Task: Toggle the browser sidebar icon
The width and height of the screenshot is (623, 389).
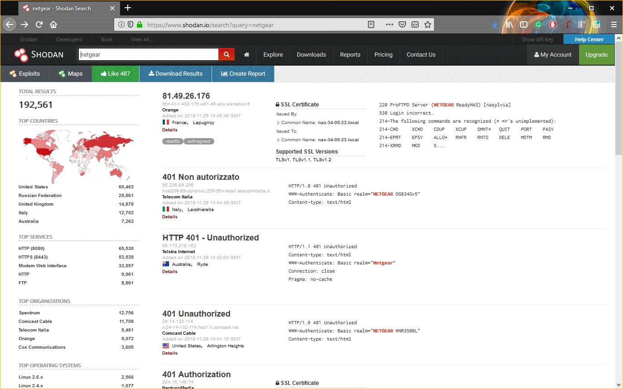Action: 524,25
